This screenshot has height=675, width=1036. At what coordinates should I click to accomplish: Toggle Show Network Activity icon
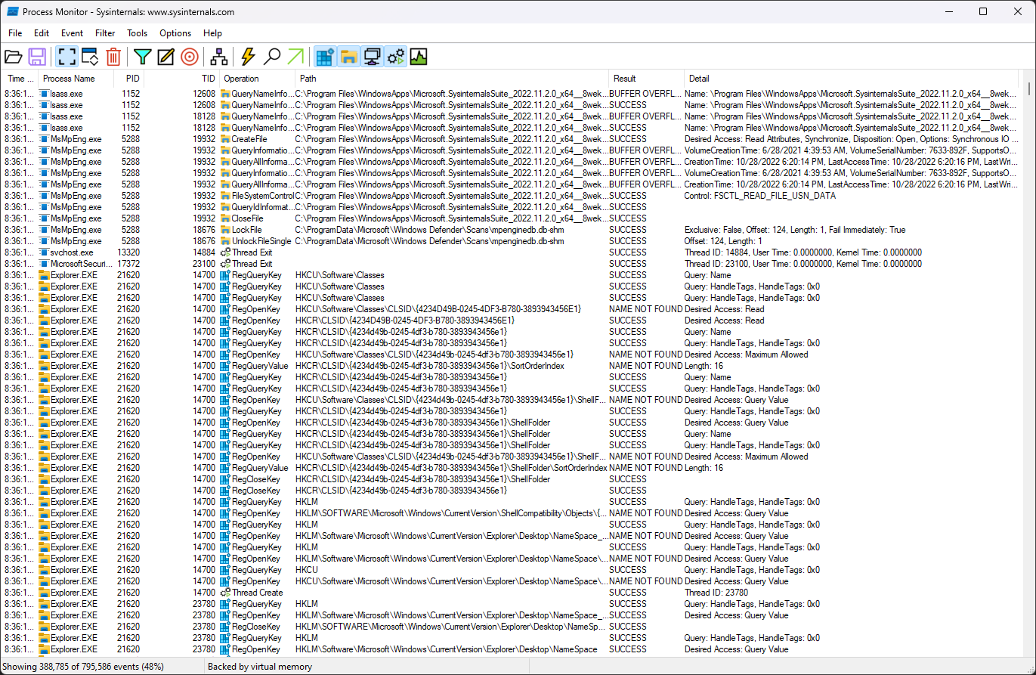point(372,57)
